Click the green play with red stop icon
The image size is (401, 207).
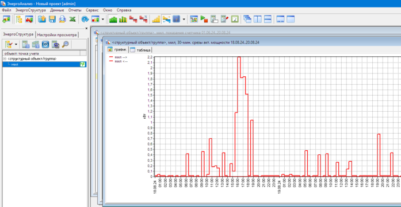tap(204, 19)
